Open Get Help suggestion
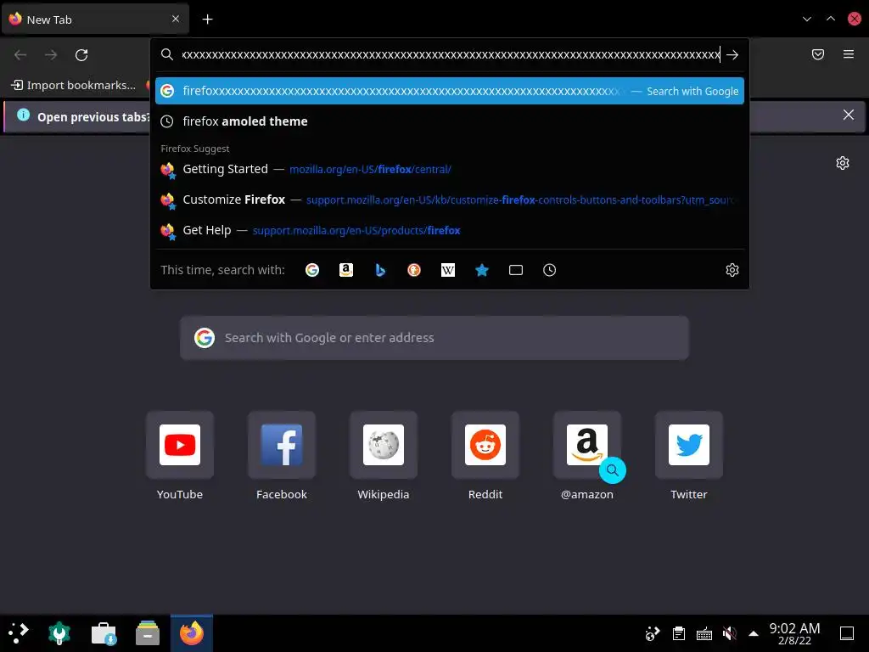The height and width of the screenshot is (652, 869). [450, 230]
